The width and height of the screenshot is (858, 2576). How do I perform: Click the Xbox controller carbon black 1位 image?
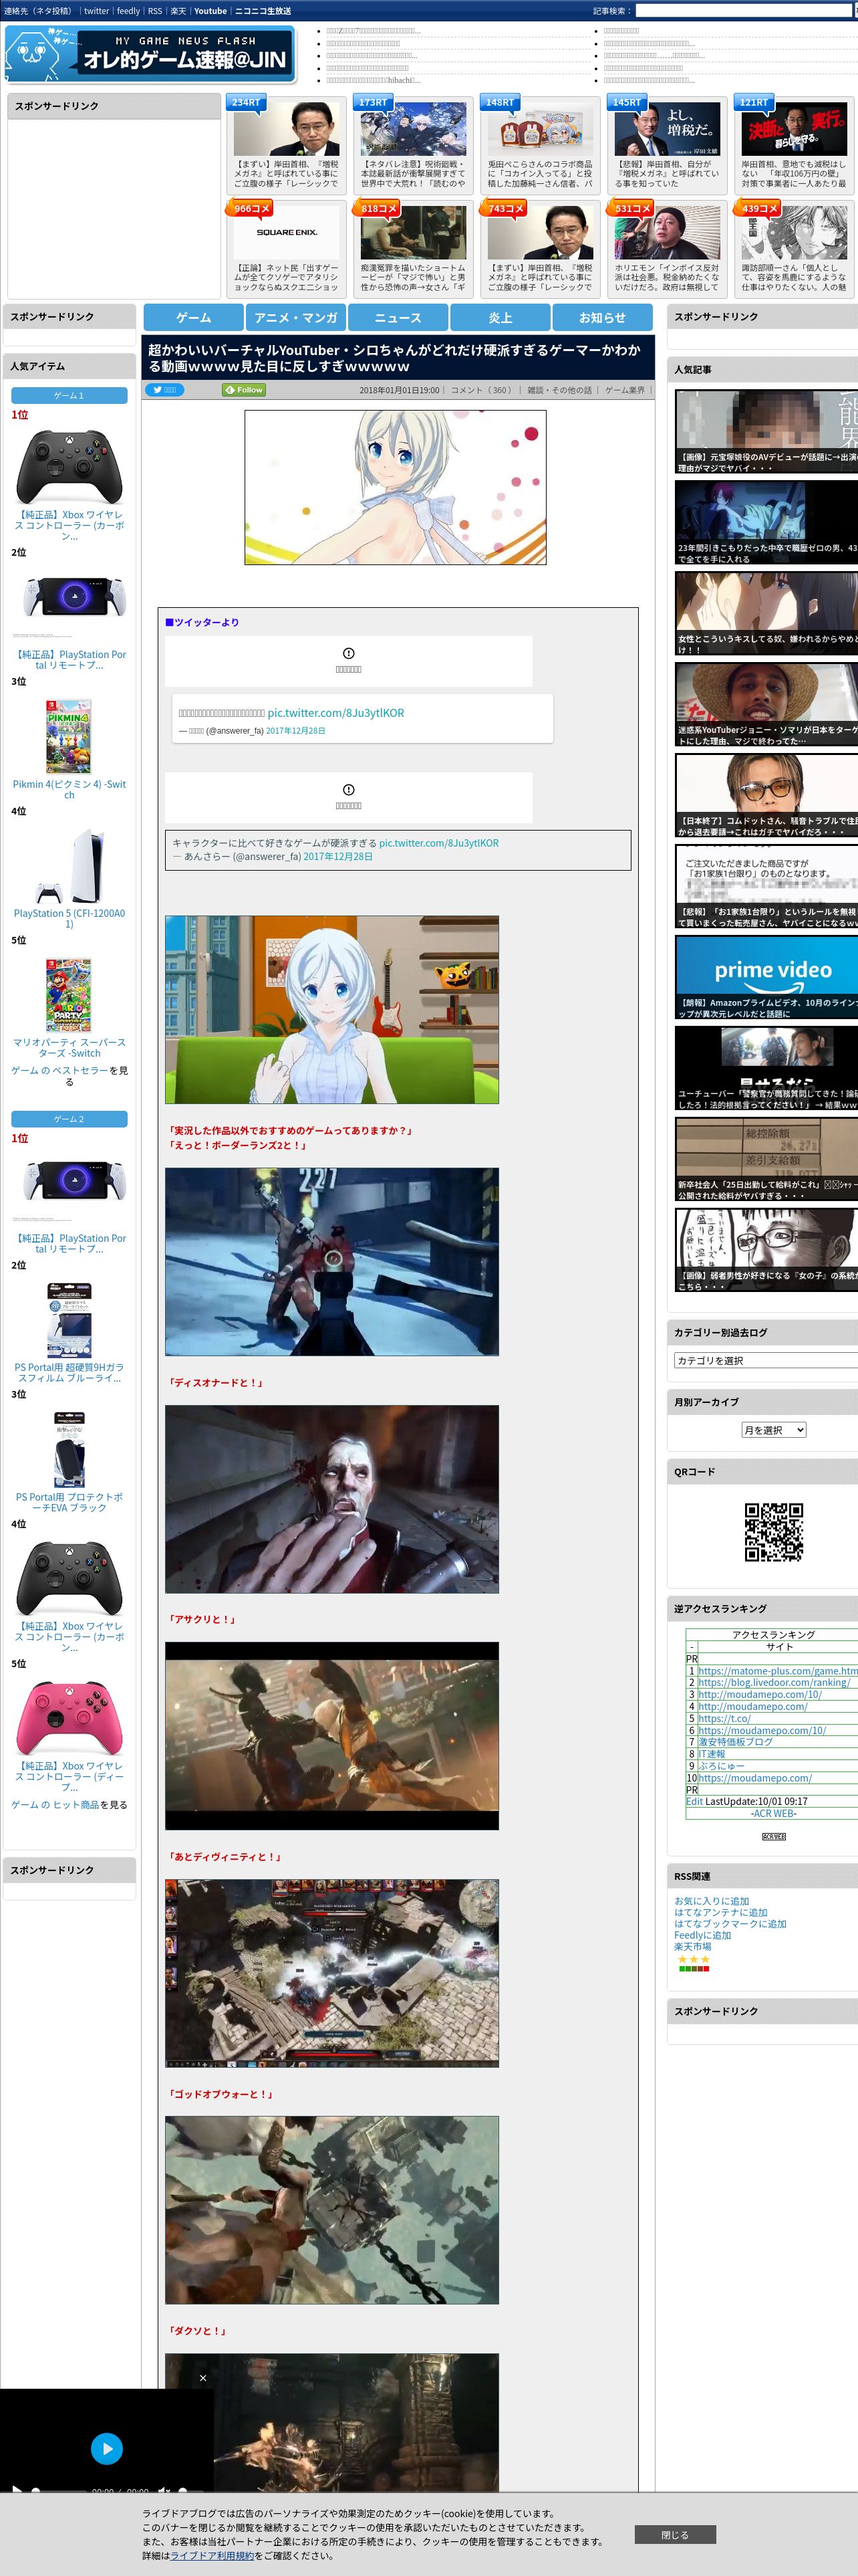coord(69,466)
